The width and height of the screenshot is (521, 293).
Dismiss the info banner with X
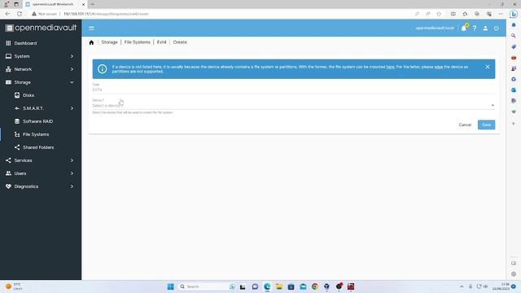[x=488, y=67]
